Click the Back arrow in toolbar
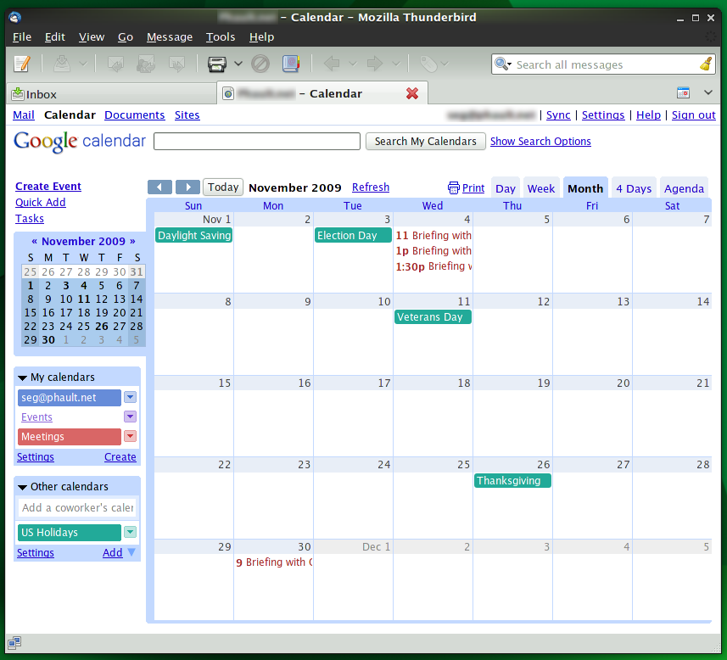The image size is (727, 660). point(332,64)
